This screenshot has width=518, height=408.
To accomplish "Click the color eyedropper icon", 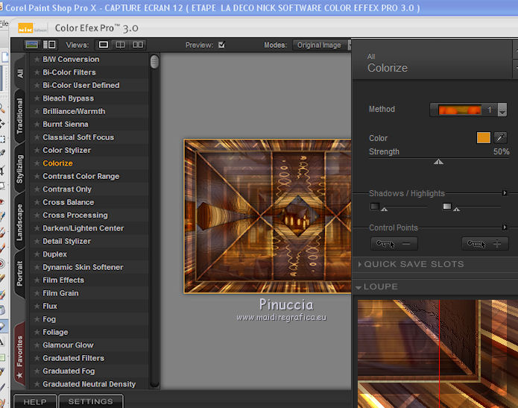I will 501,138.
